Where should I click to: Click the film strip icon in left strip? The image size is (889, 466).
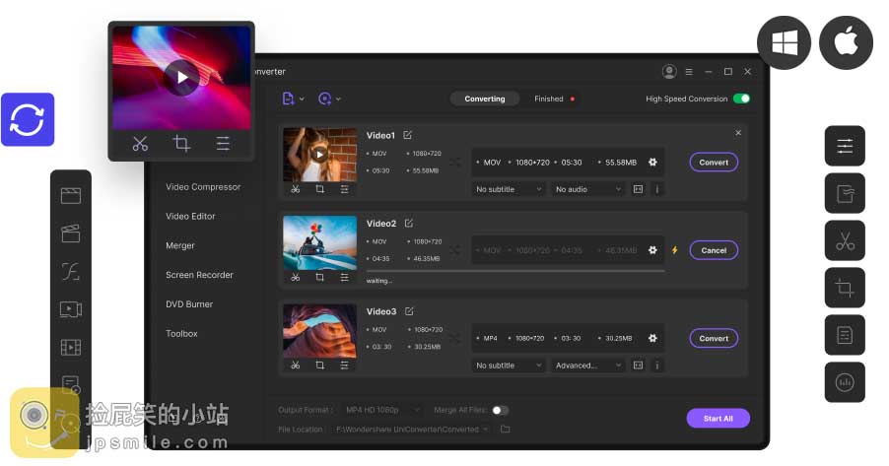[x=71, y=347]
